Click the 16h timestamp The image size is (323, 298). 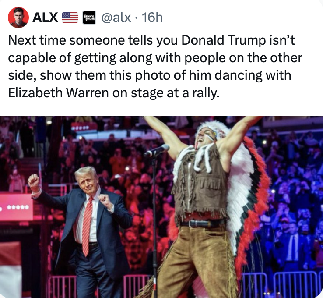152,18
